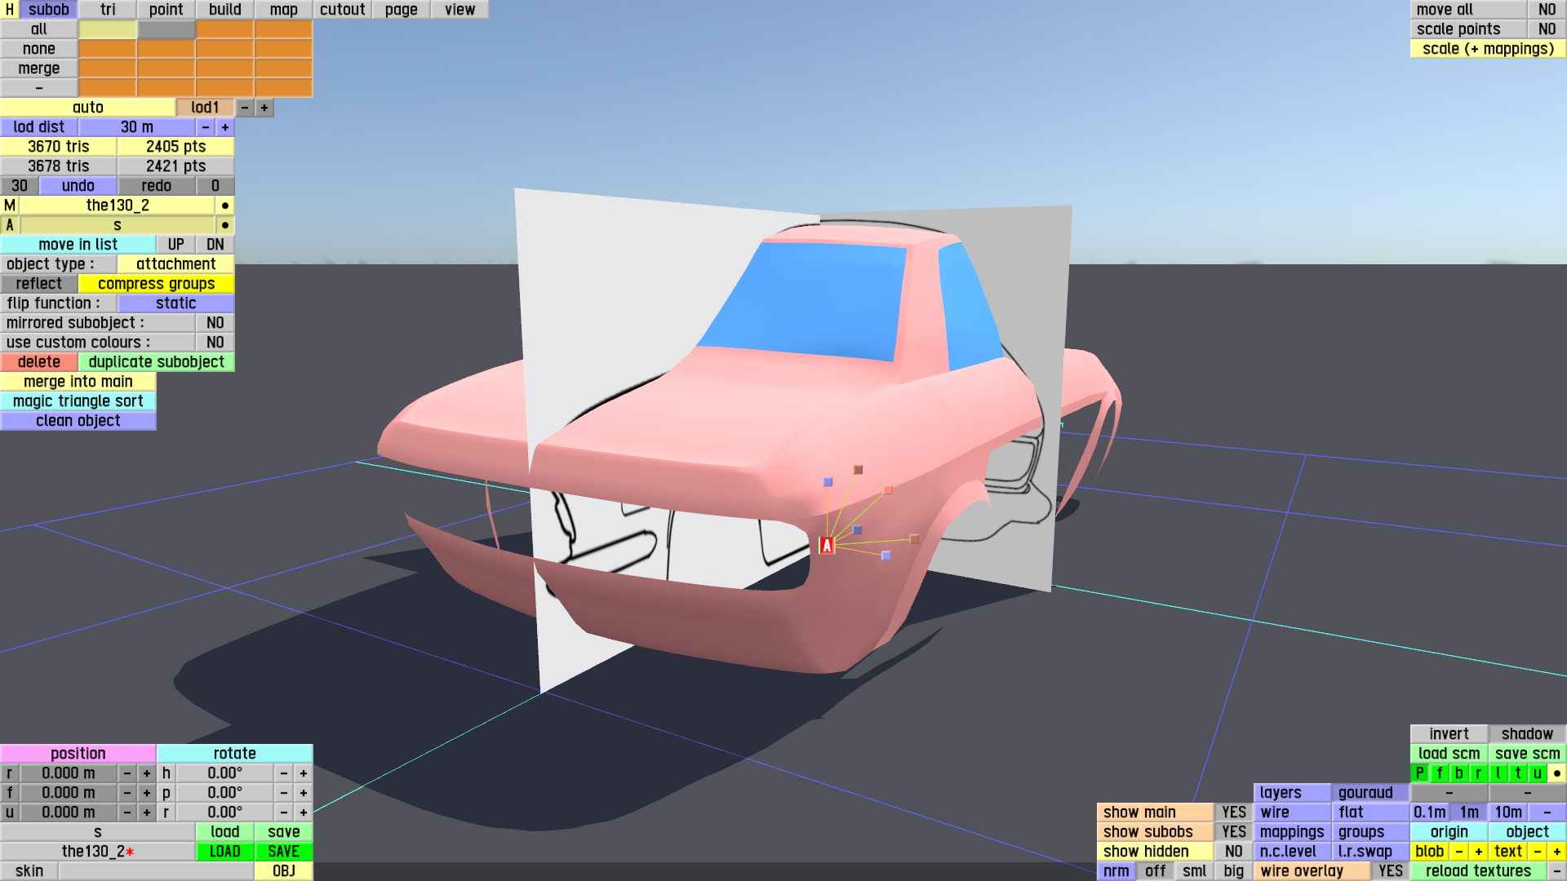The height and width of the screenshot is (881, 1567).
Task: Click the dot button beside the130_2
Action: 224,206
